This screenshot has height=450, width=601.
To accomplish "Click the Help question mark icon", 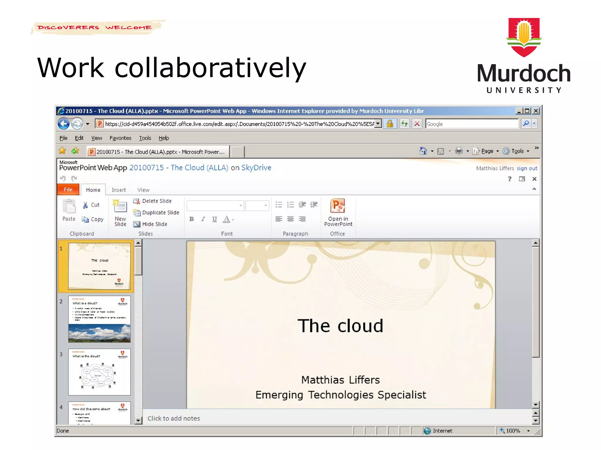I will click(x=510, y=179).
